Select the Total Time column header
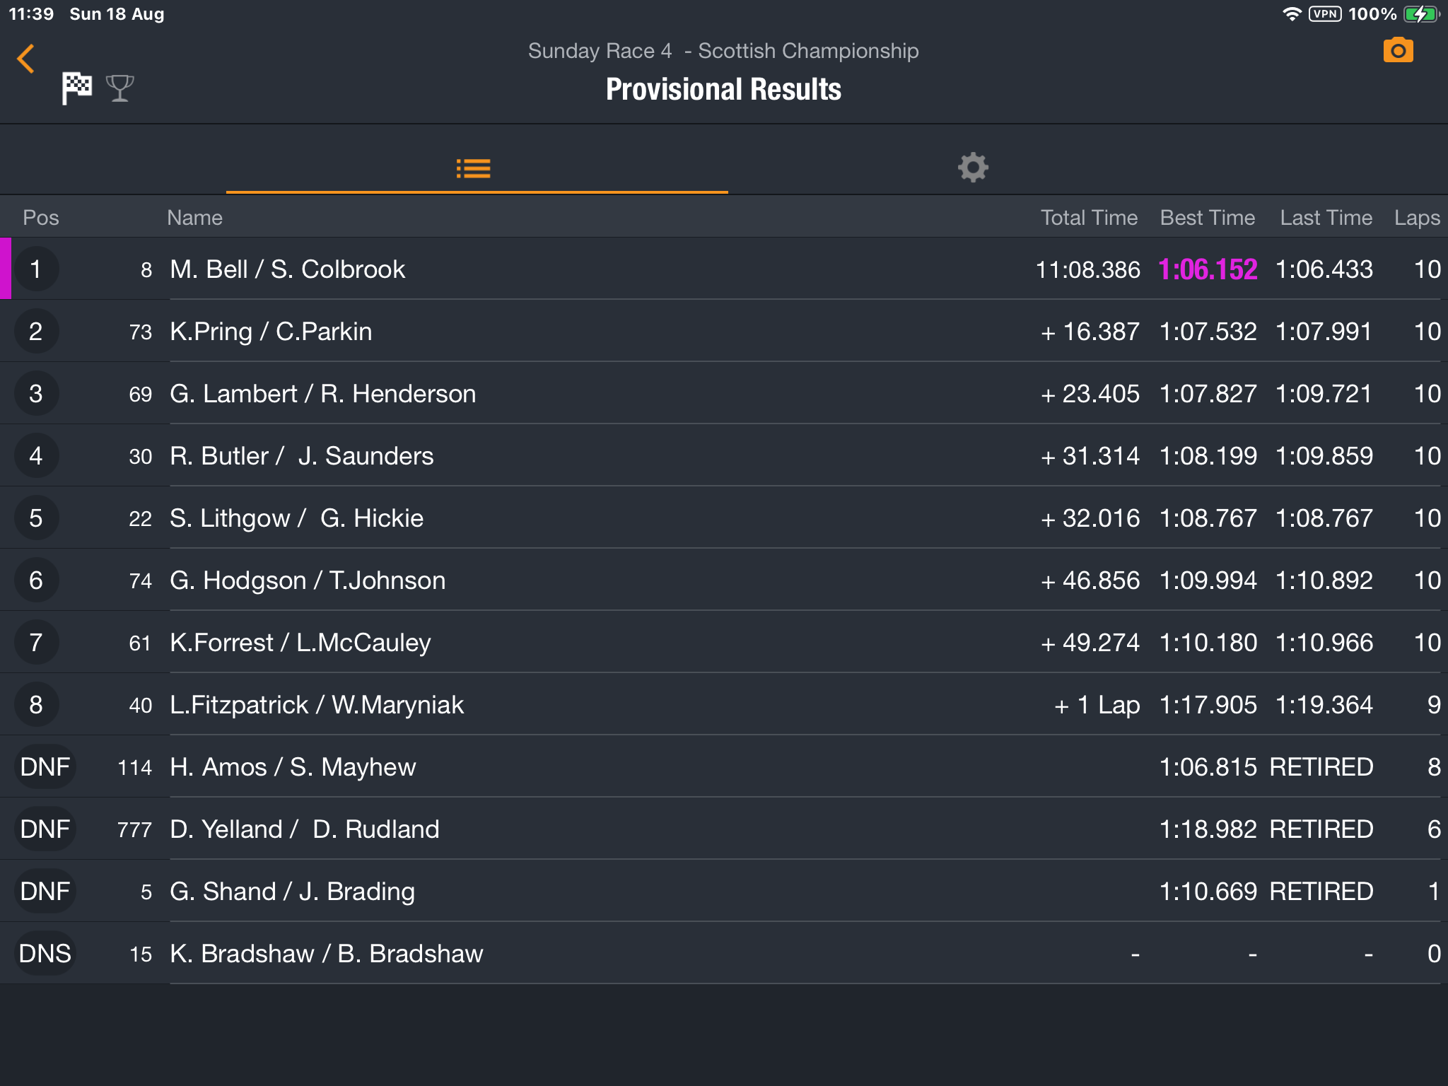Screen dimensions: 1448x1086 1089,218
